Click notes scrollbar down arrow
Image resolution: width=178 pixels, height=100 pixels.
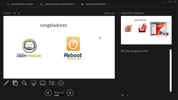click(x=170, y=91)
